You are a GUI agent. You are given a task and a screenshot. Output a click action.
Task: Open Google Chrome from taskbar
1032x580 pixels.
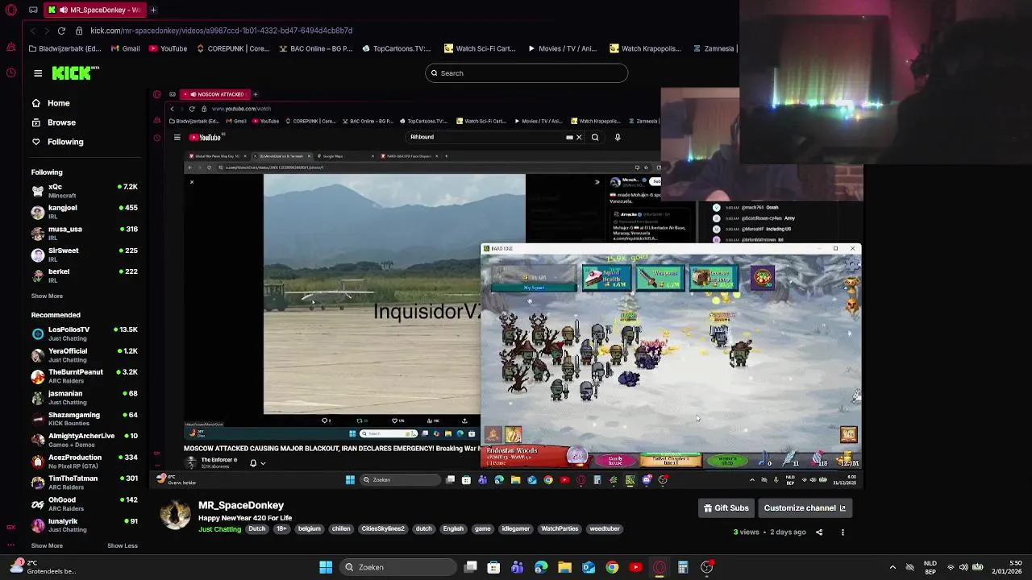coord(612,567)
